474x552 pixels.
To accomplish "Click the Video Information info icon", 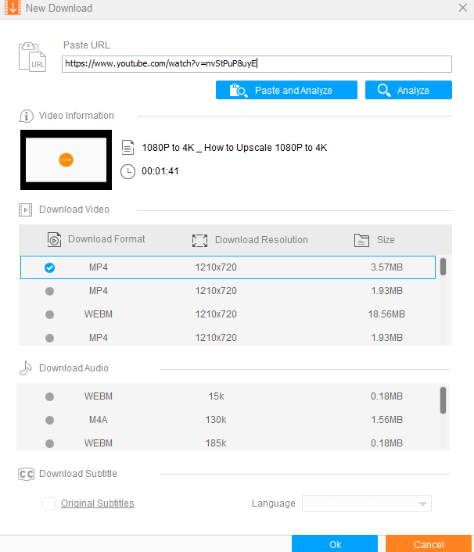I will tap(26, 116).
